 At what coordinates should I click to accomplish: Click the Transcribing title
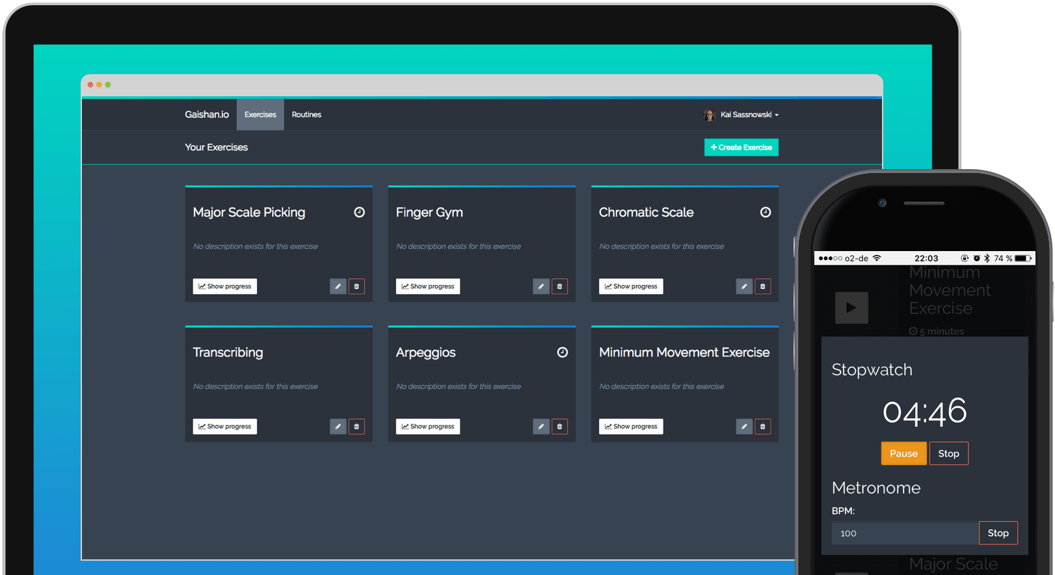click(x=228, y=353)
